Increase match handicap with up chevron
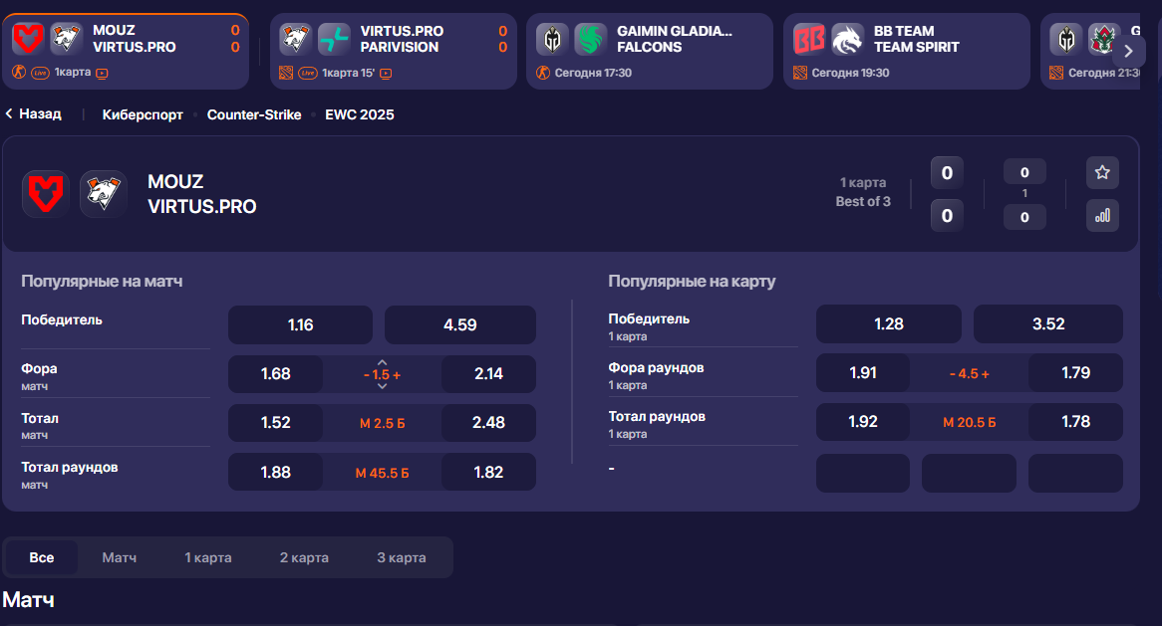 [383, 362]
